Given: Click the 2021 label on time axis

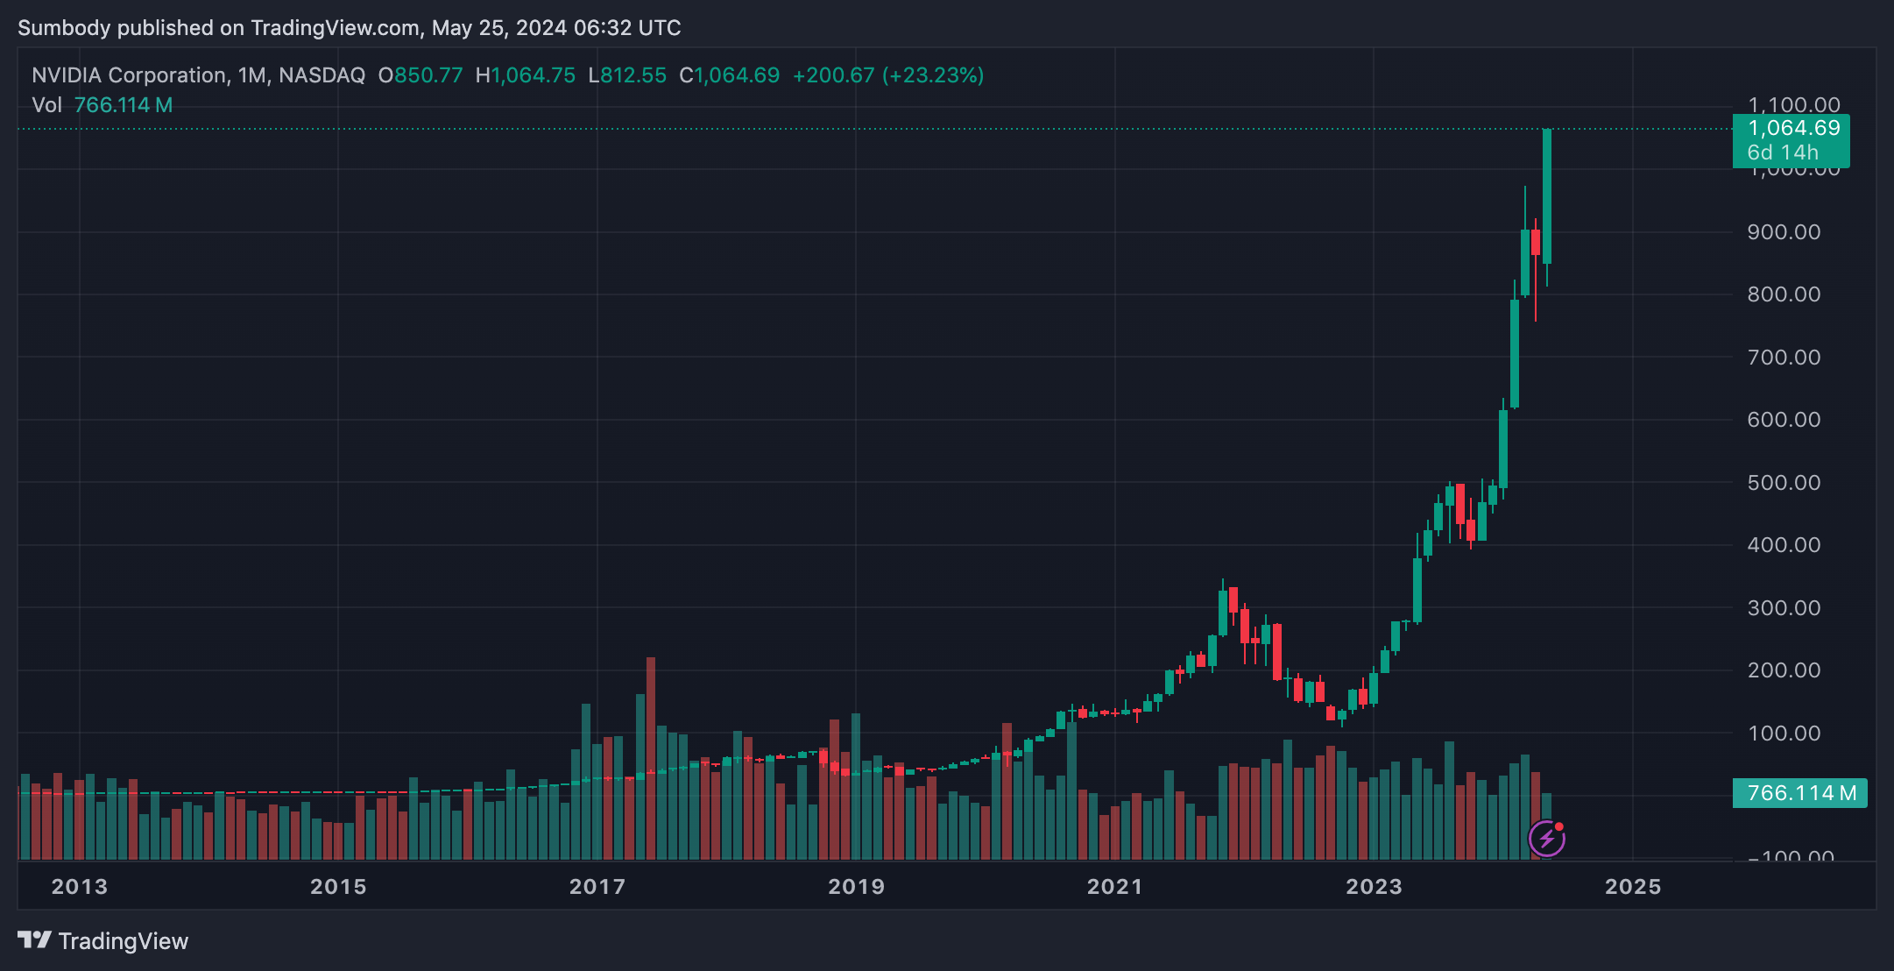Looking at the screenshot, I should pos(1115,887).
